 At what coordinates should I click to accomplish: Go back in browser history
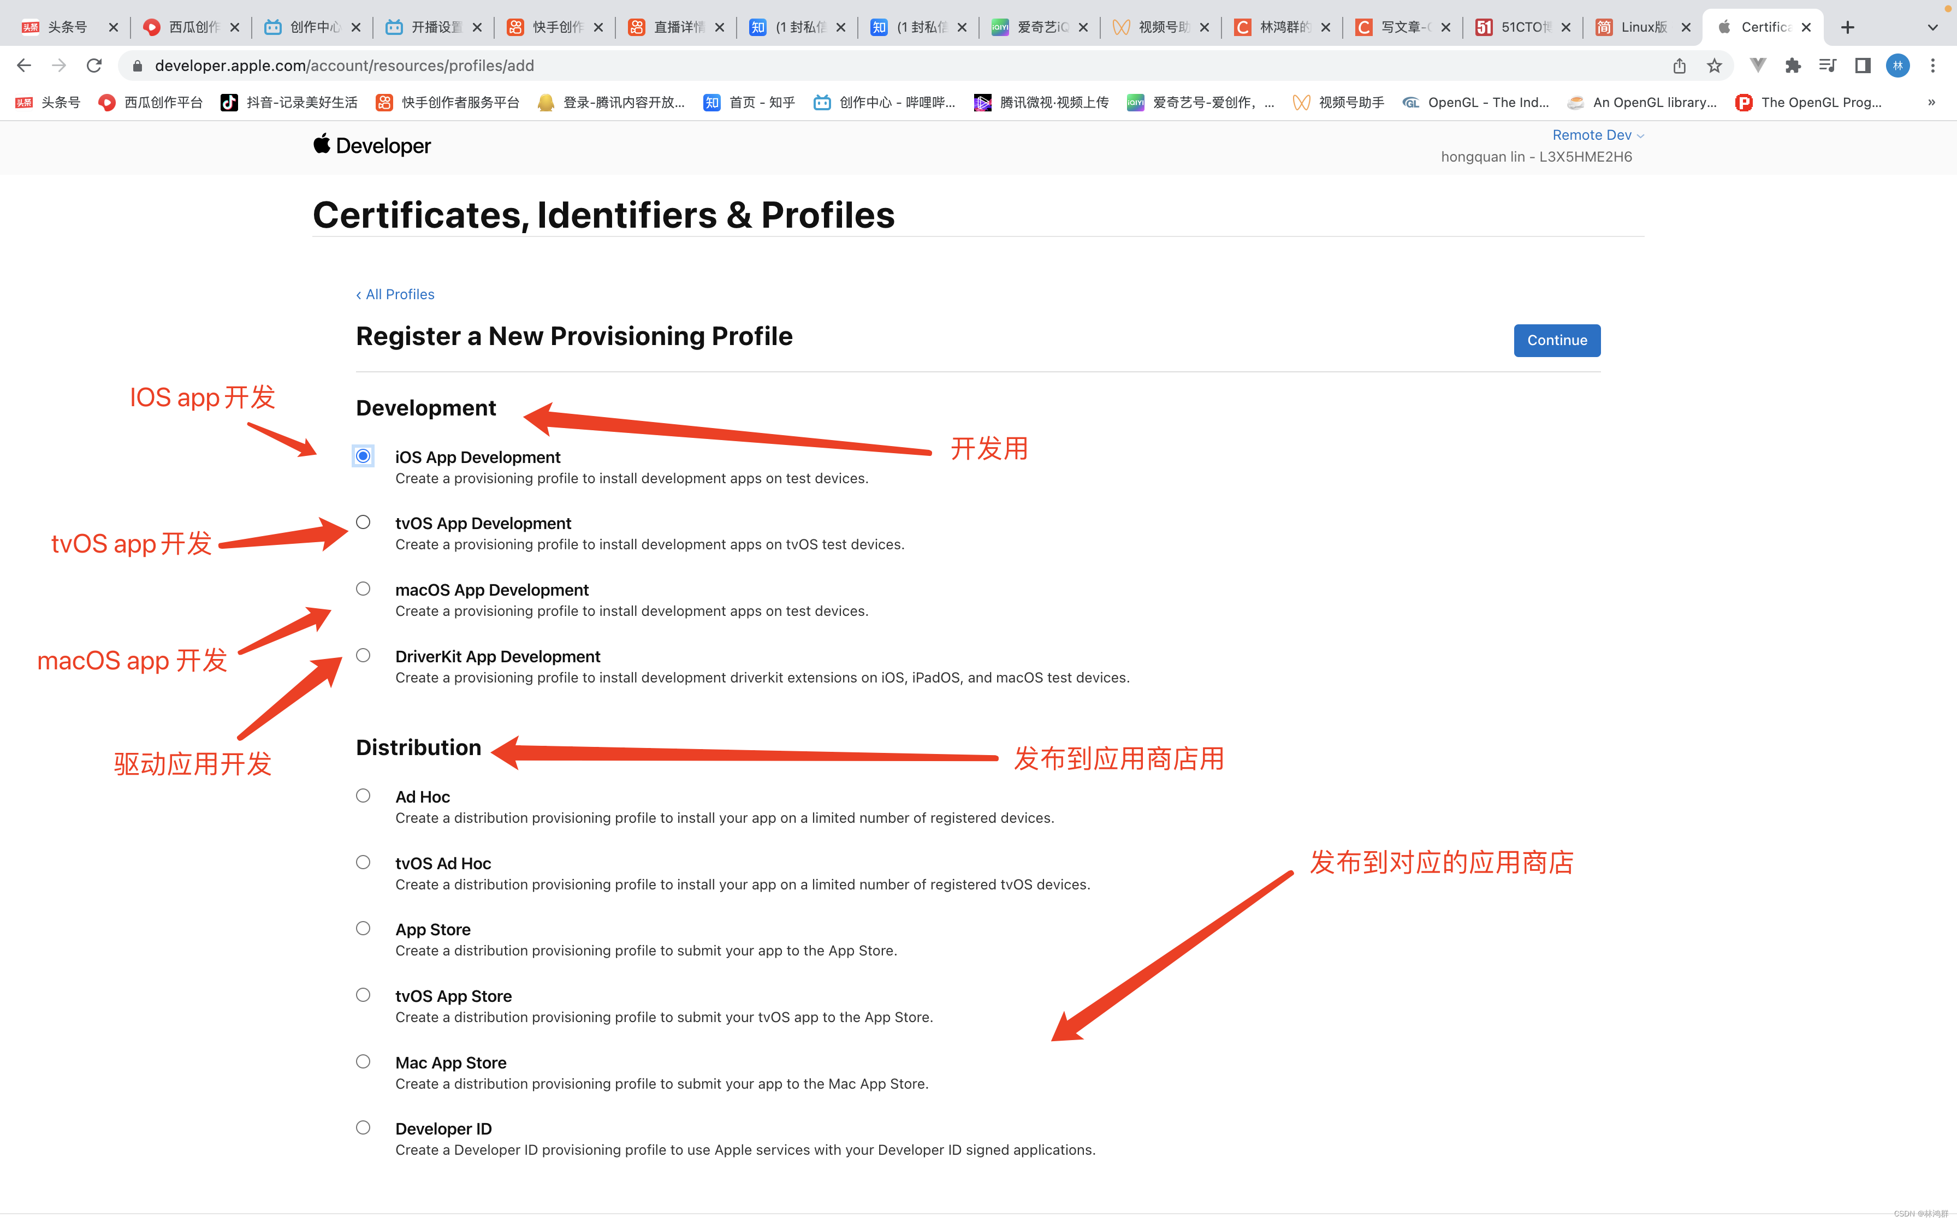pos(24,66)
